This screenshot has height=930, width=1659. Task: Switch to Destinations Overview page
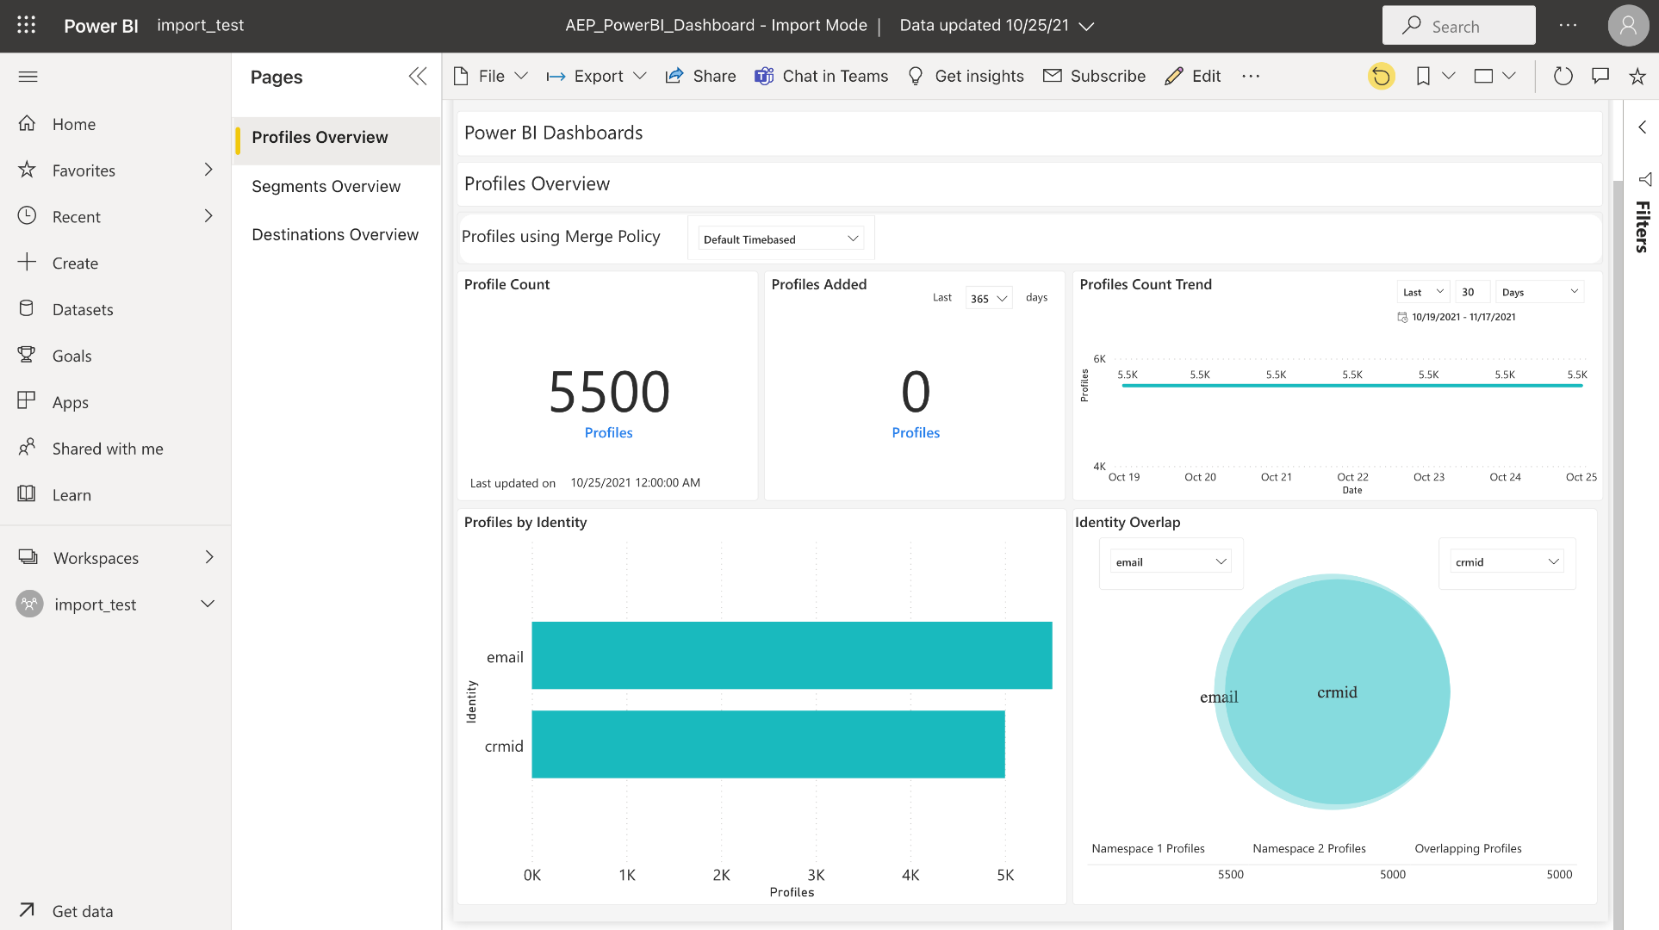(x=334, y=234)
